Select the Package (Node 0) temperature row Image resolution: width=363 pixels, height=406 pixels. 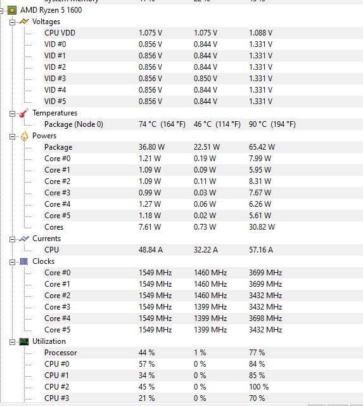[203, 124]
